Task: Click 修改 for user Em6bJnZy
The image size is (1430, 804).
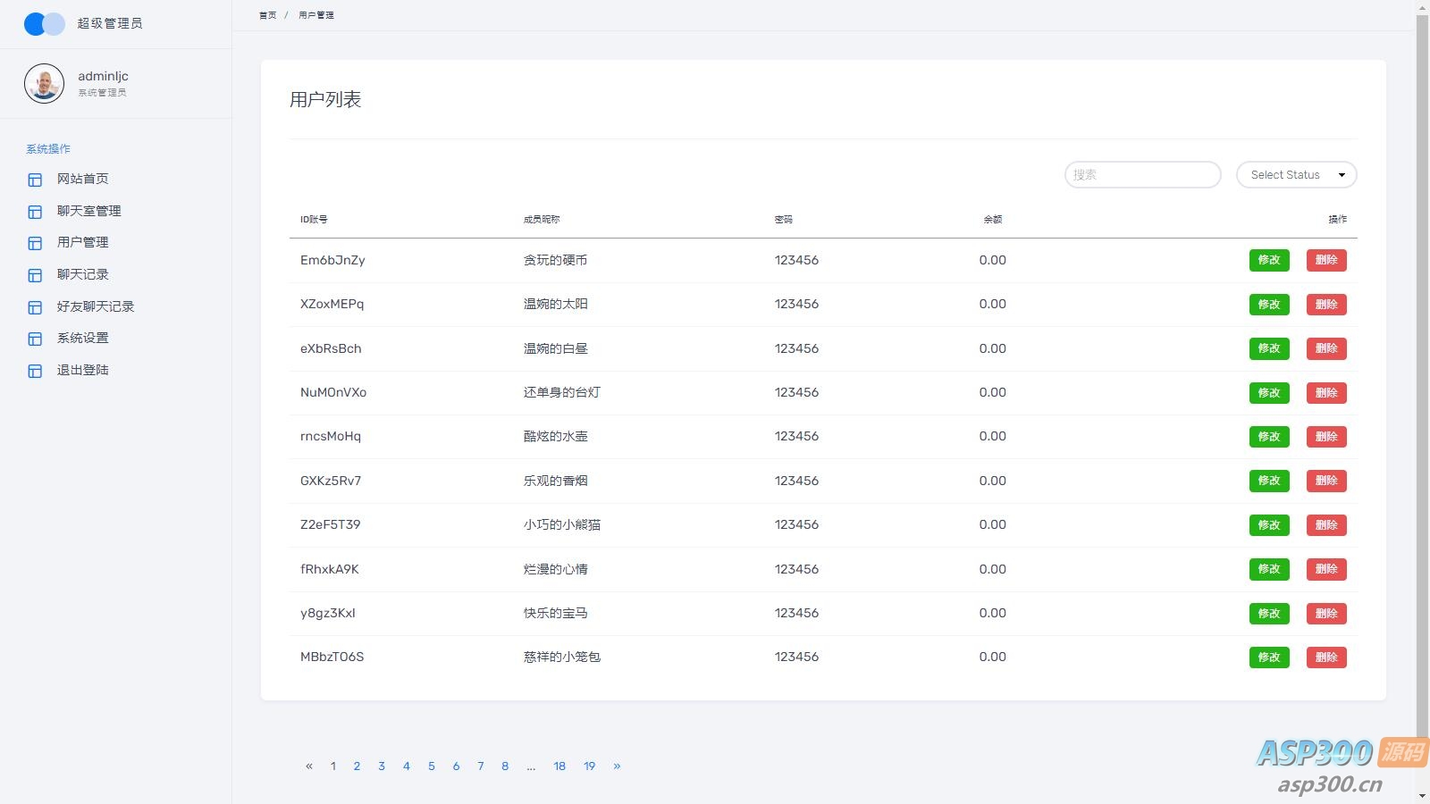Action: click(1268, 260)
